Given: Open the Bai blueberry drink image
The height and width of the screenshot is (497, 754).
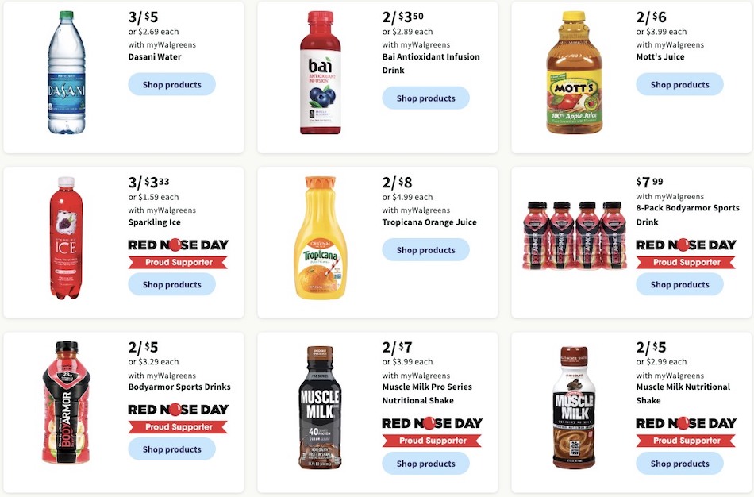Looking at the screenshot, I should pos(321,73).
